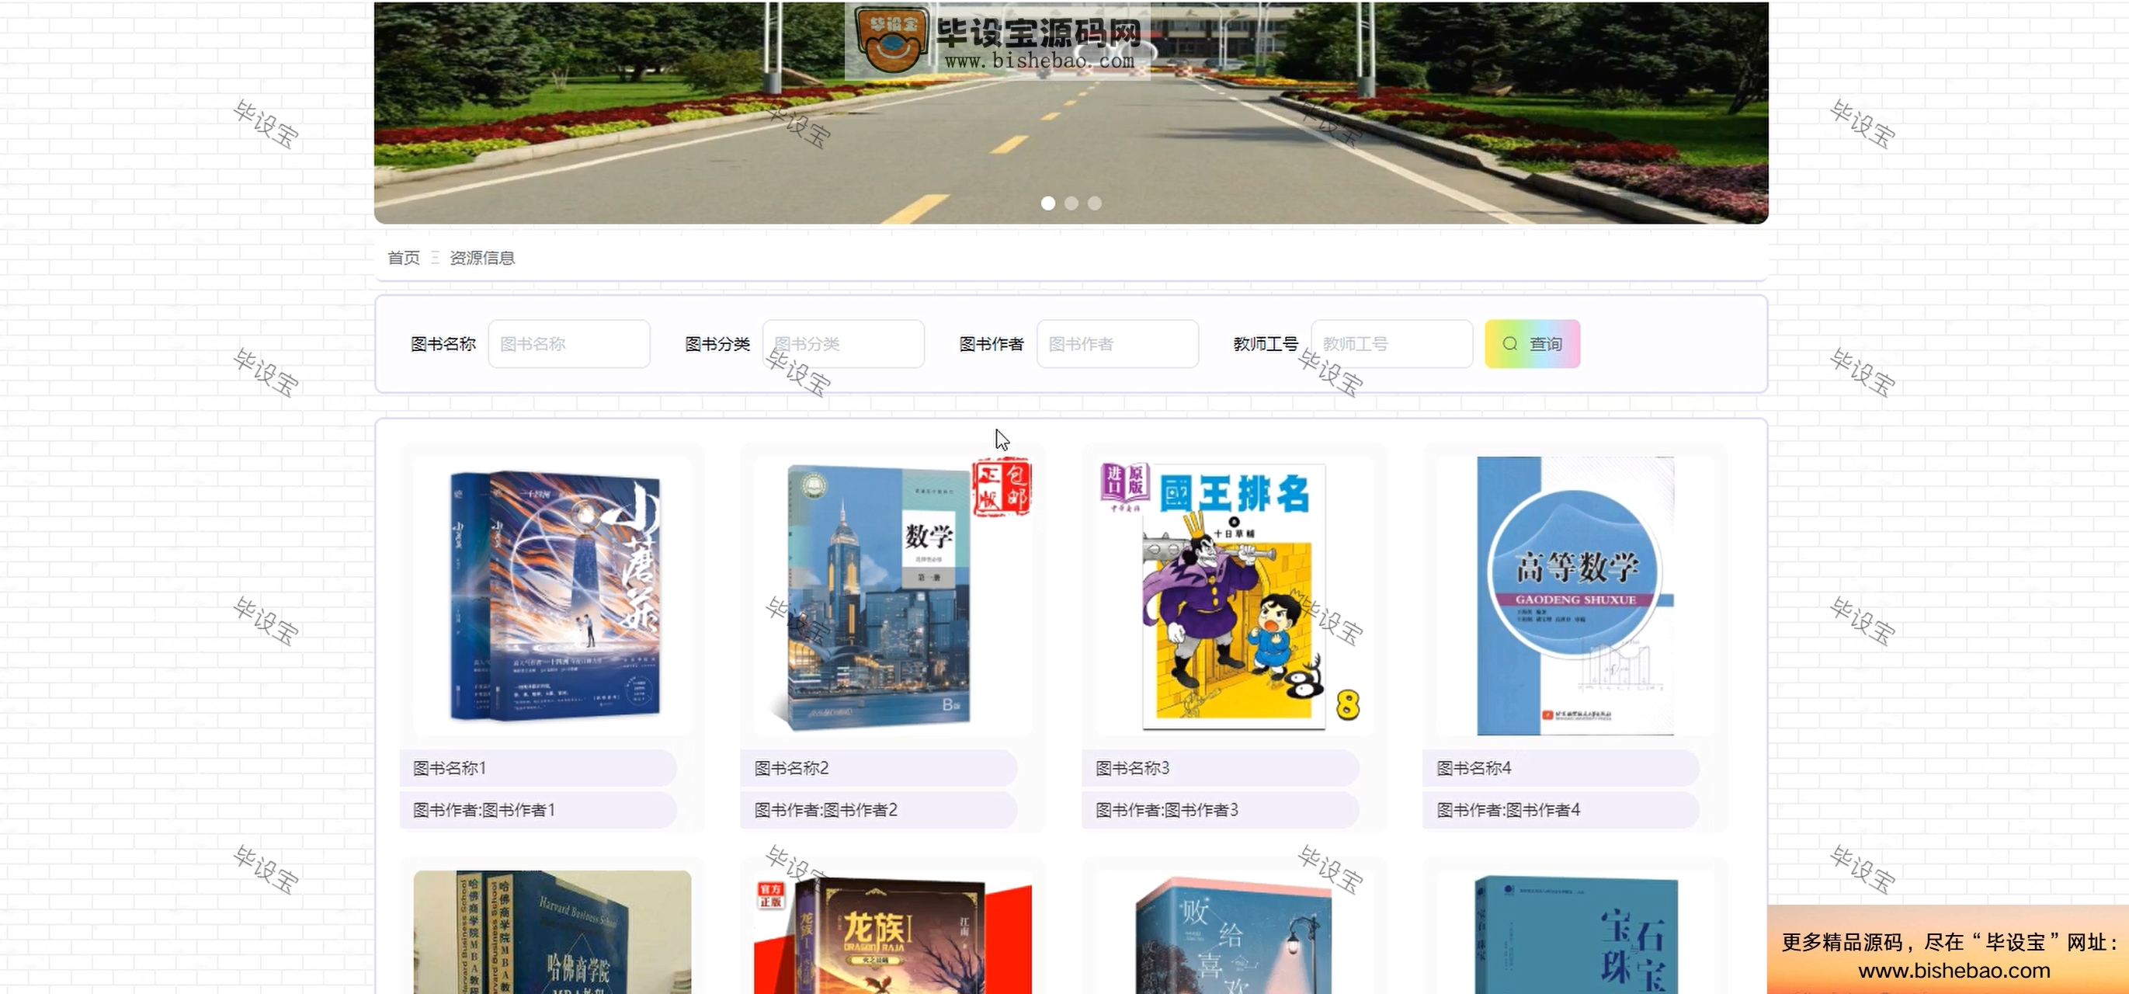
Task: Click 图书作者:图书作者3 label
Action: (x=1167, y=810)
